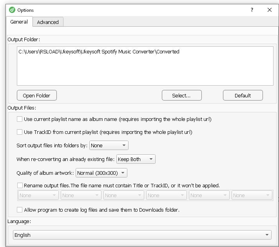Click the Output Folder label
Screen dimensions: 279x247
[24, 39]
